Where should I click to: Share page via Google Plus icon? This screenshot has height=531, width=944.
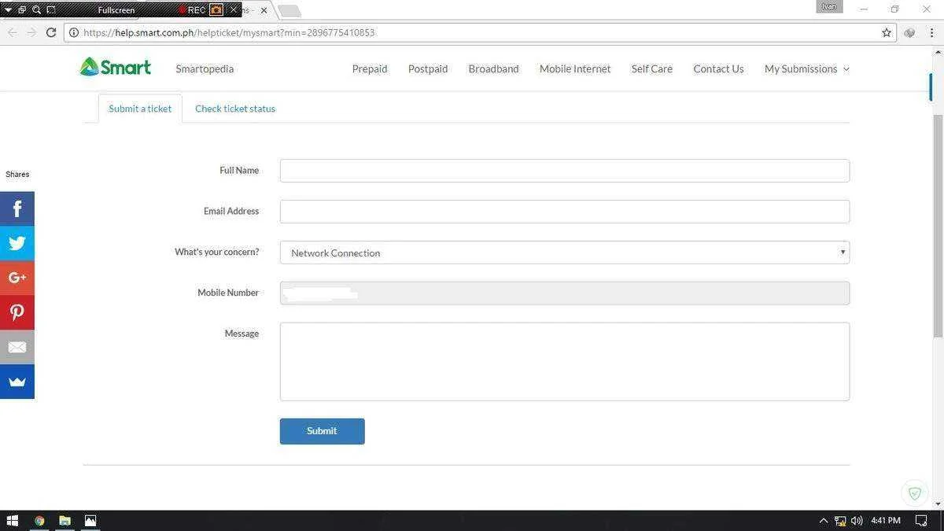tap(17, 278)
